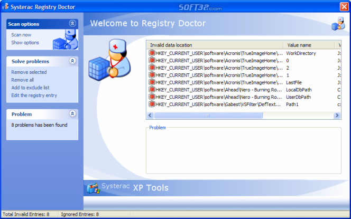Image resolution: width=351 pixels, height=219 pixels.
Task: Click Total Invalid Entries status bar text
Action: point(26,214)
